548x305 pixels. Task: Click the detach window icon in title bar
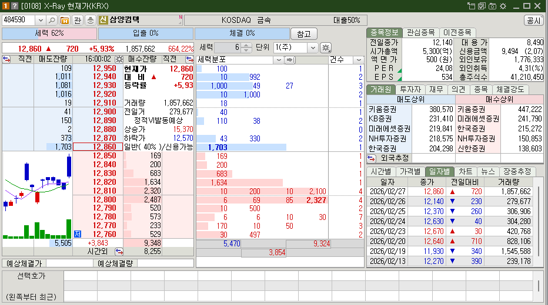point(471,6)
